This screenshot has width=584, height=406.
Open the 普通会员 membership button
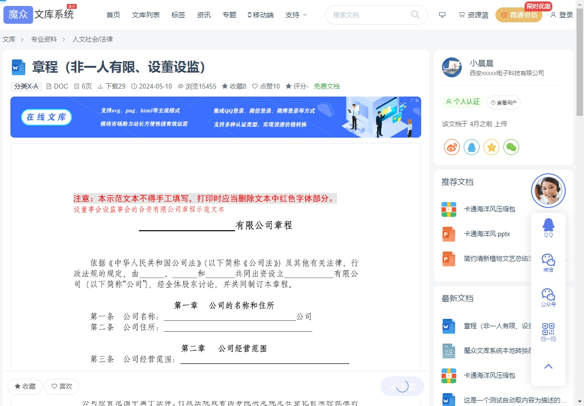coord(519,15)
